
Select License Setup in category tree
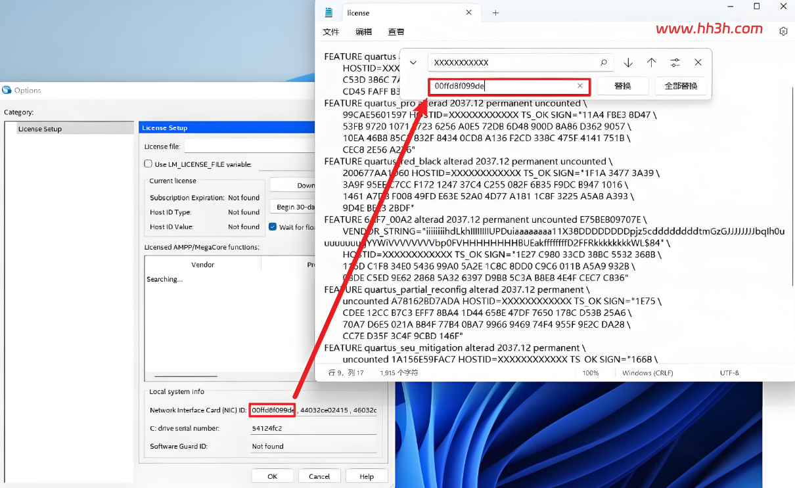[x=39, y=129]
